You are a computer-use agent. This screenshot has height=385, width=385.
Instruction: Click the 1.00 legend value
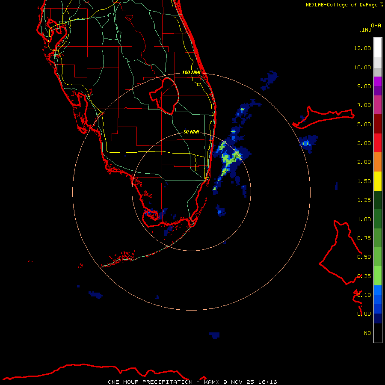364,219
